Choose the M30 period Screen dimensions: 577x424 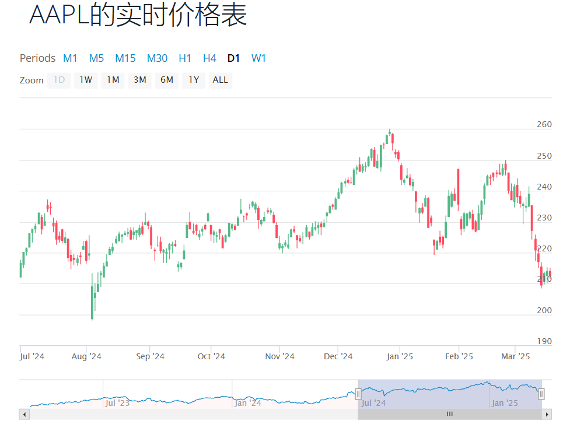coord(157,58)
